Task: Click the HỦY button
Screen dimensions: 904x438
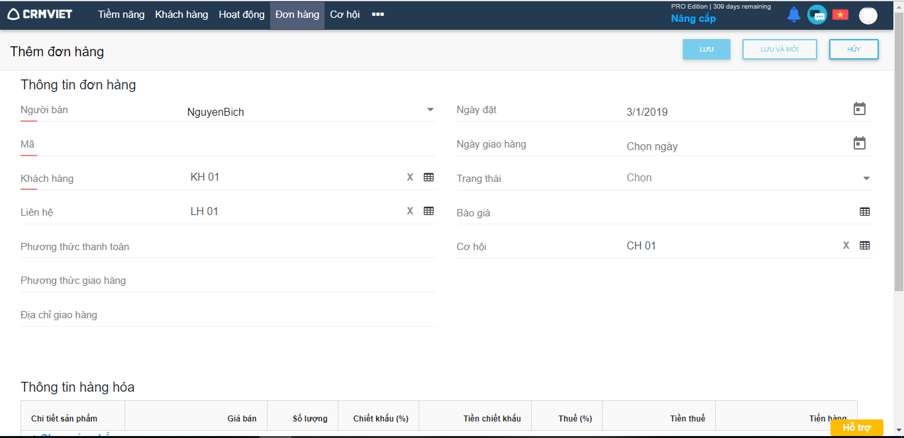Action: click(x=854, y=50)
